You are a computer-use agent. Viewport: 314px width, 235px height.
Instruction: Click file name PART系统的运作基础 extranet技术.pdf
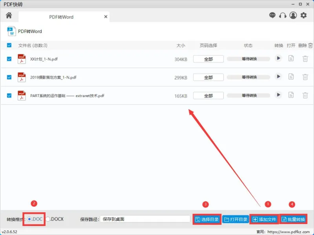coord(67,96)
